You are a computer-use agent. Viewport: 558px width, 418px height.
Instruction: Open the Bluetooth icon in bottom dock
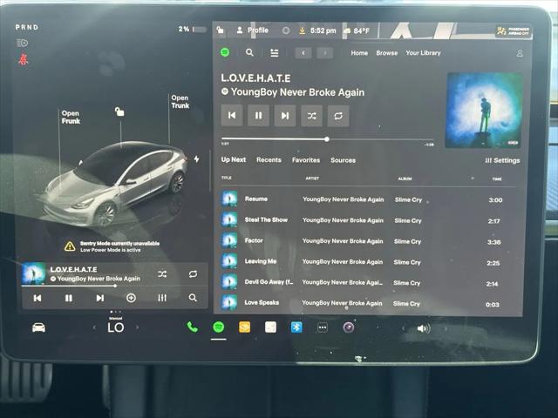tap(296, 327)
